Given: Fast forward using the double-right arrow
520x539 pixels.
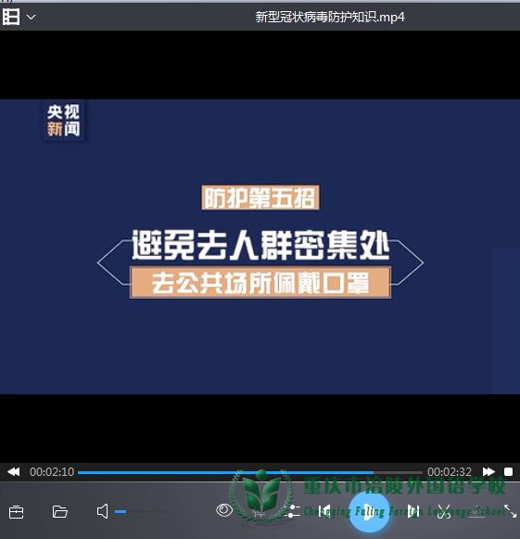Looking at the screenshot, I should point(488,472).
